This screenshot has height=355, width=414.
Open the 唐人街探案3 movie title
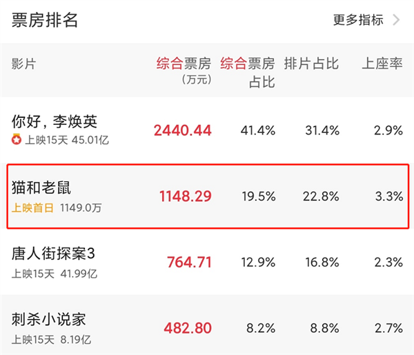(53, 254)
